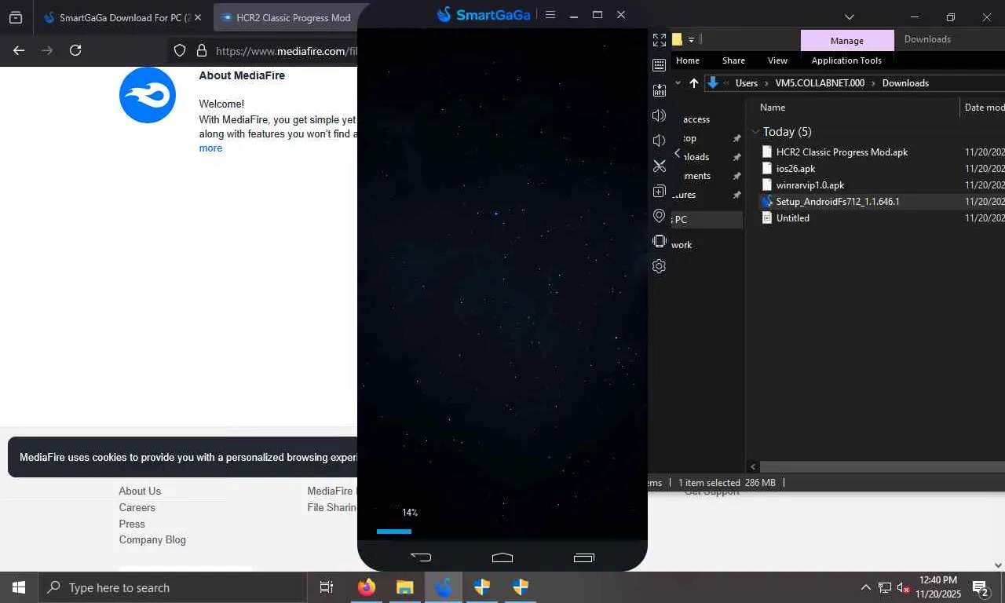The height and width of the screenshot is (603, 1005).
Task: Go up one folder level in File Explorer
Action: click(x=694, y=83)
